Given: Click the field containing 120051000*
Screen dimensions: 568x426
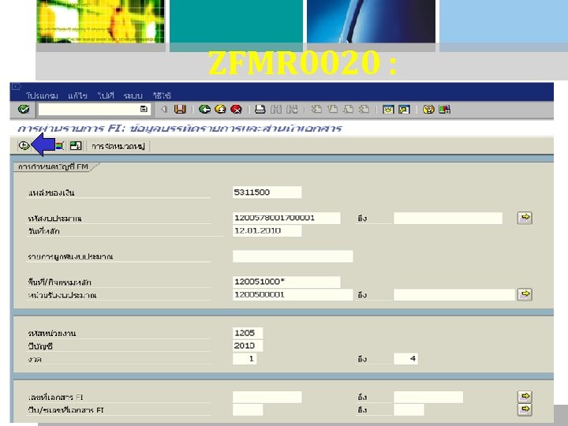Looking at the screenshot, I should 286,282.
